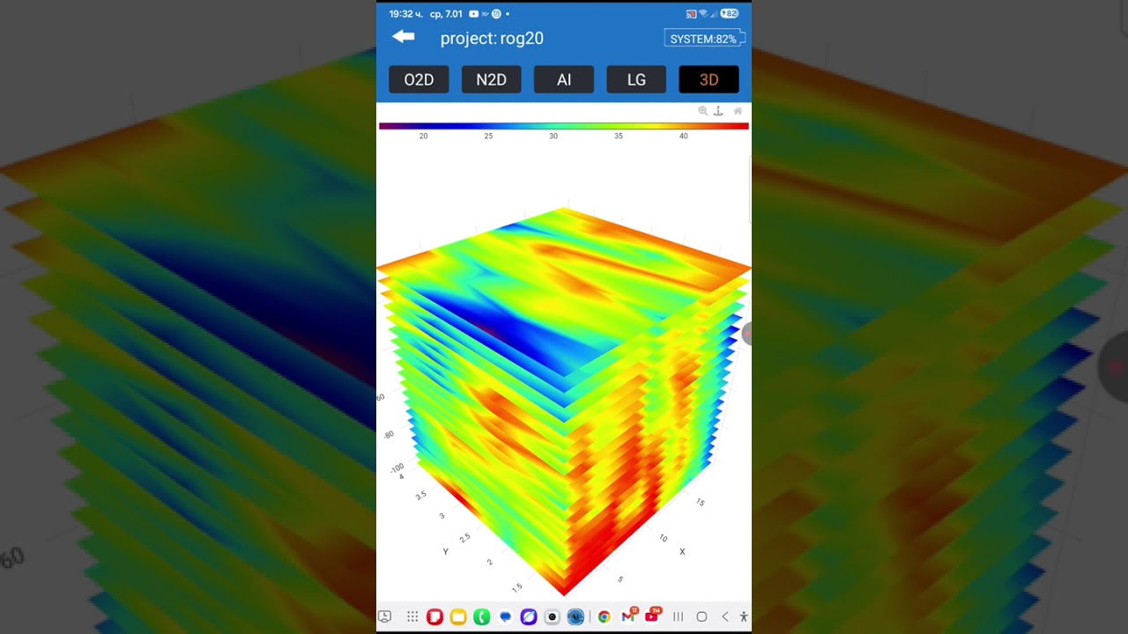Switch to the N2D tab
Image resolution: width=1128 pixels, height=634 pixels.
[491, 79]
